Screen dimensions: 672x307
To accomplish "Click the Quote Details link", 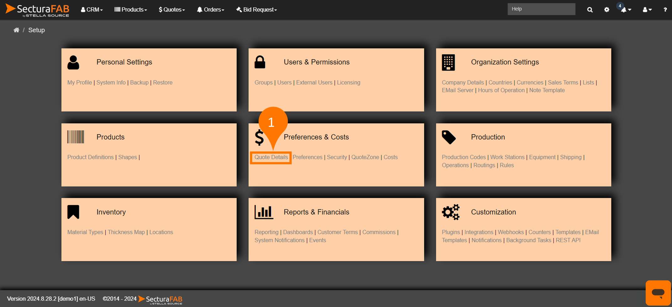I will (271, 157).
